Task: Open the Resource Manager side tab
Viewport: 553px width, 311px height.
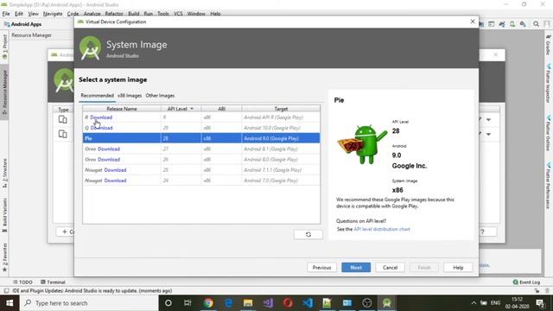Action: click(4, 92)
